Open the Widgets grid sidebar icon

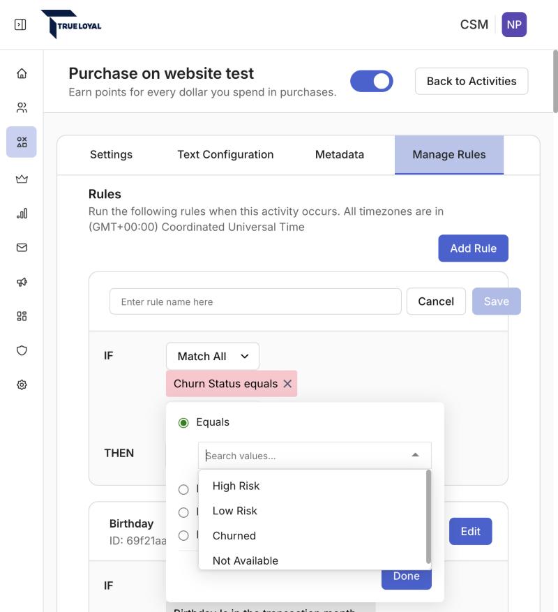22,316
